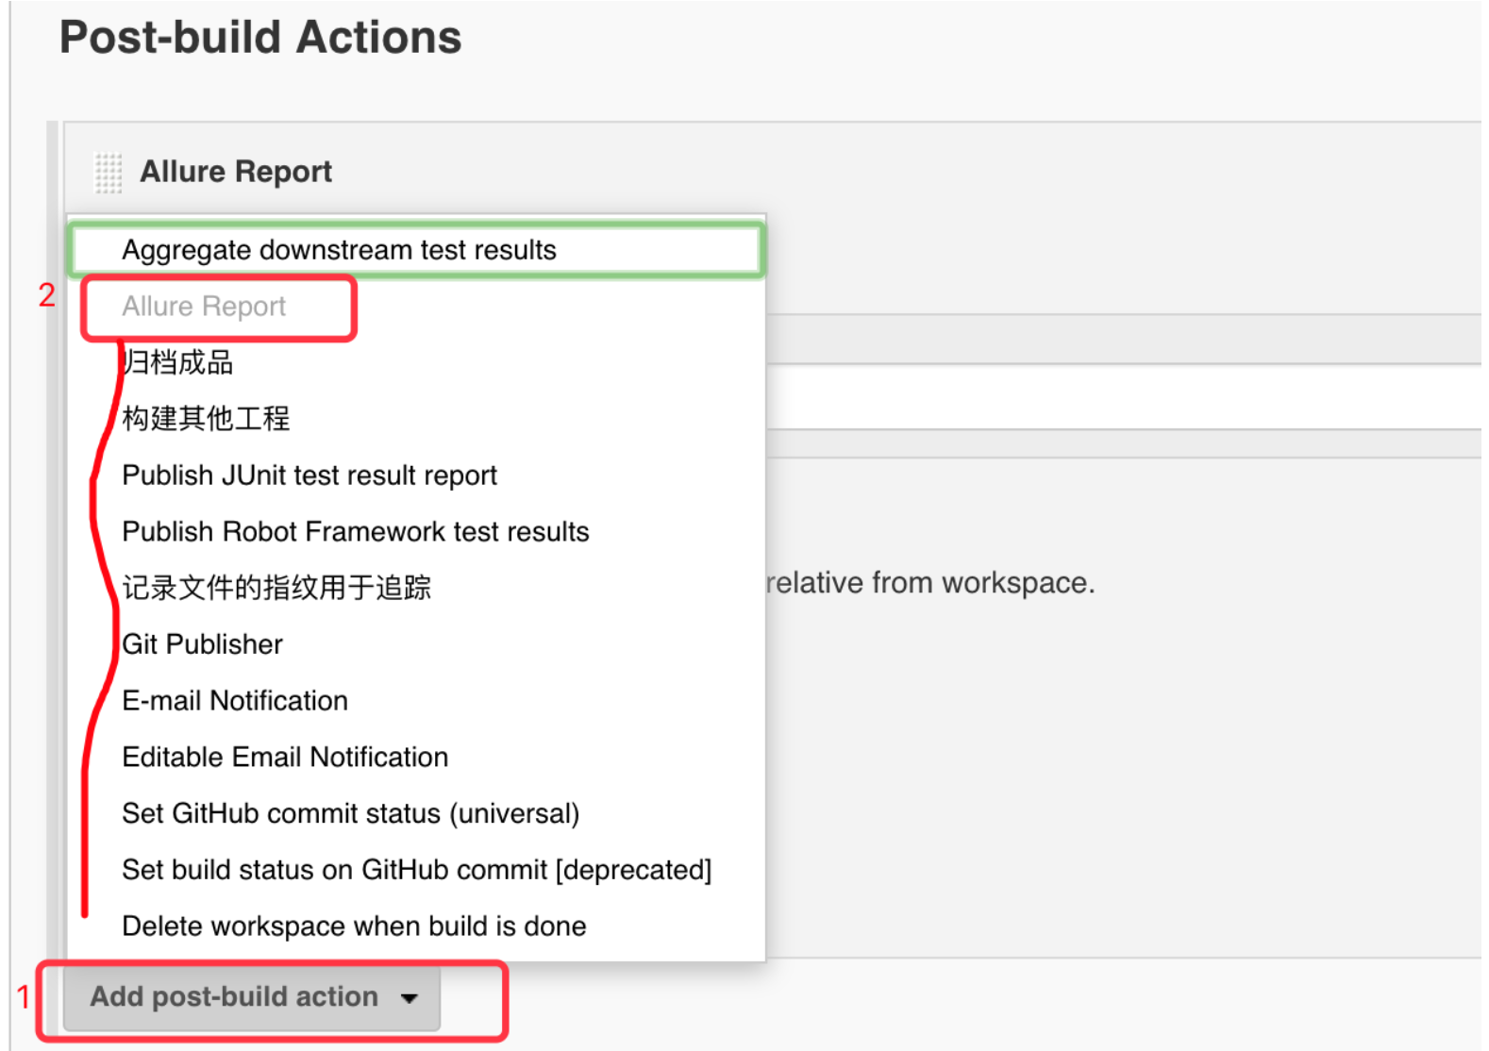Select Publish Robot Framework test results
This screenshot has width=1489, height=1051.
355,532
